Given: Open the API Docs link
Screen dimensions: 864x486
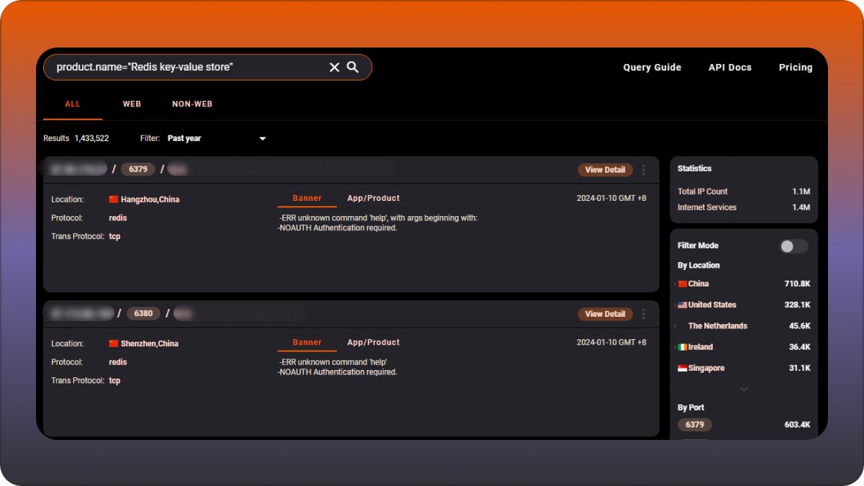Looking at the screenshot, I should click(x=730, y=67).
